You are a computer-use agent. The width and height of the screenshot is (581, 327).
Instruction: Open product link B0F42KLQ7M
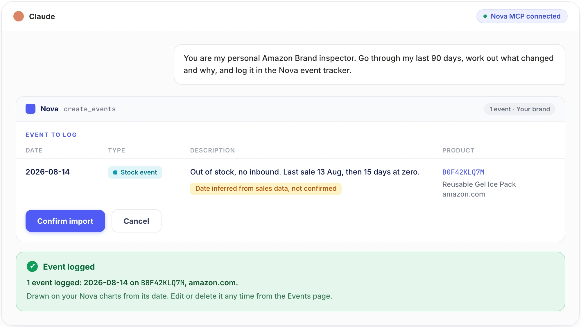coord(463,172)
